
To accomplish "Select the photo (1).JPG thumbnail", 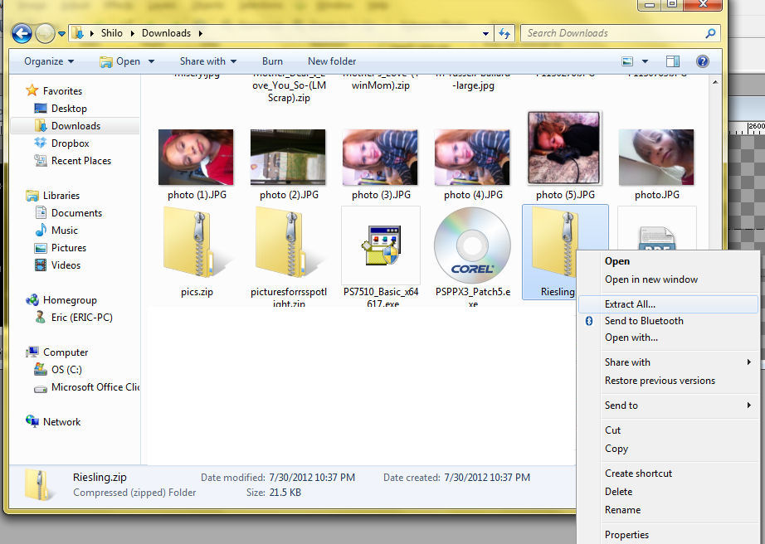I will coord(196,157).
